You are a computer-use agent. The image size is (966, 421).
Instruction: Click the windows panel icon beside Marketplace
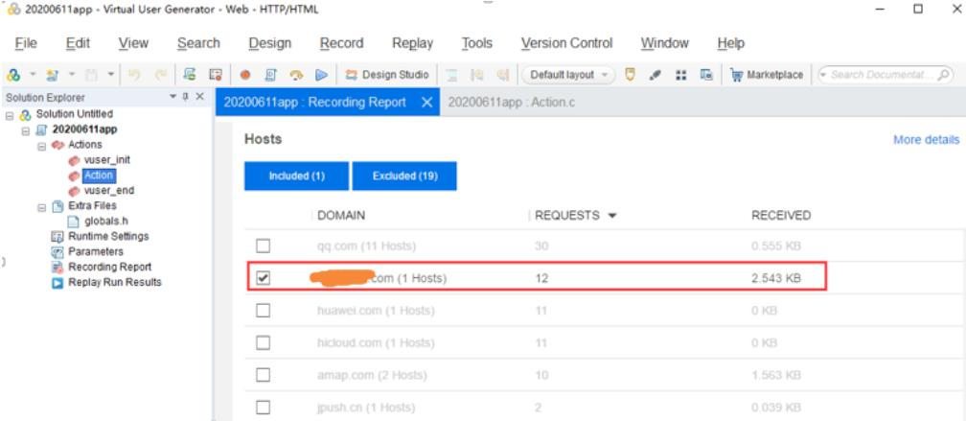pyautogui.click(x=706, y=75)
